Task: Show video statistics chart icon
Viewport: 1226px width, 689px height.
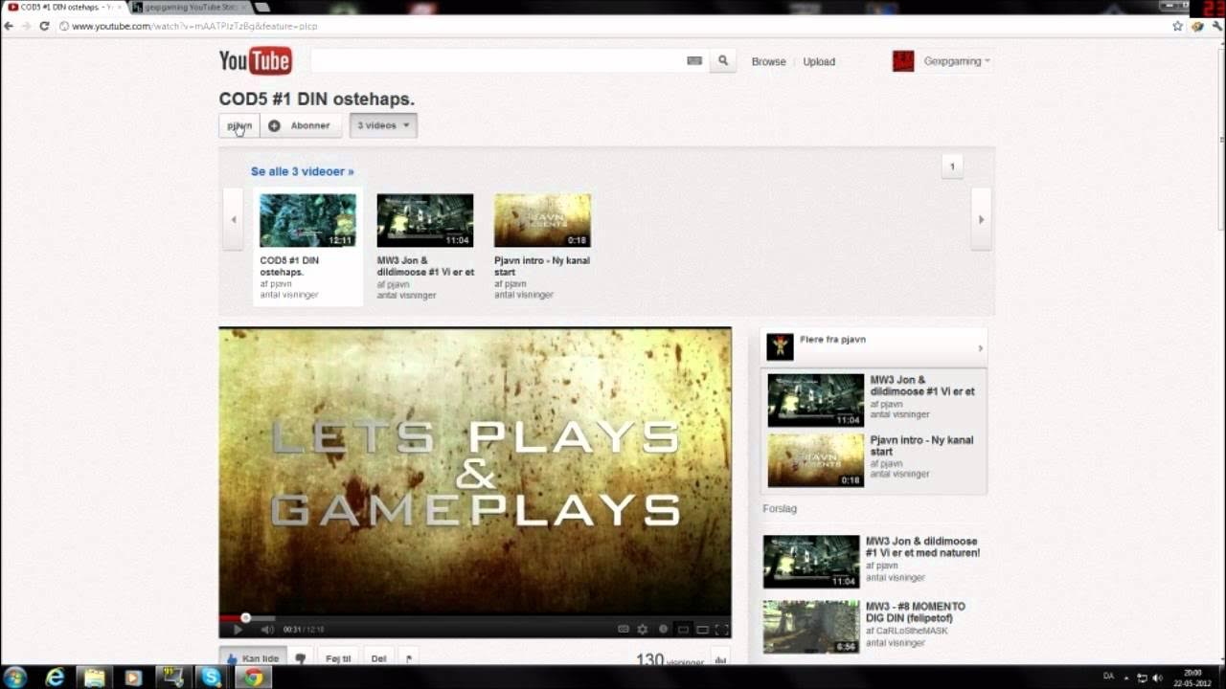Action: pyautogui.click(x=720, y=659)
